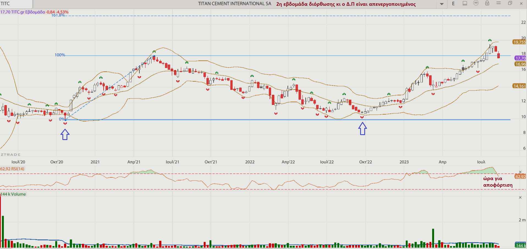This screenshot has height=249, width=527.
Task: Click the 2022 date axis label
Action: [x=250, y=162]
